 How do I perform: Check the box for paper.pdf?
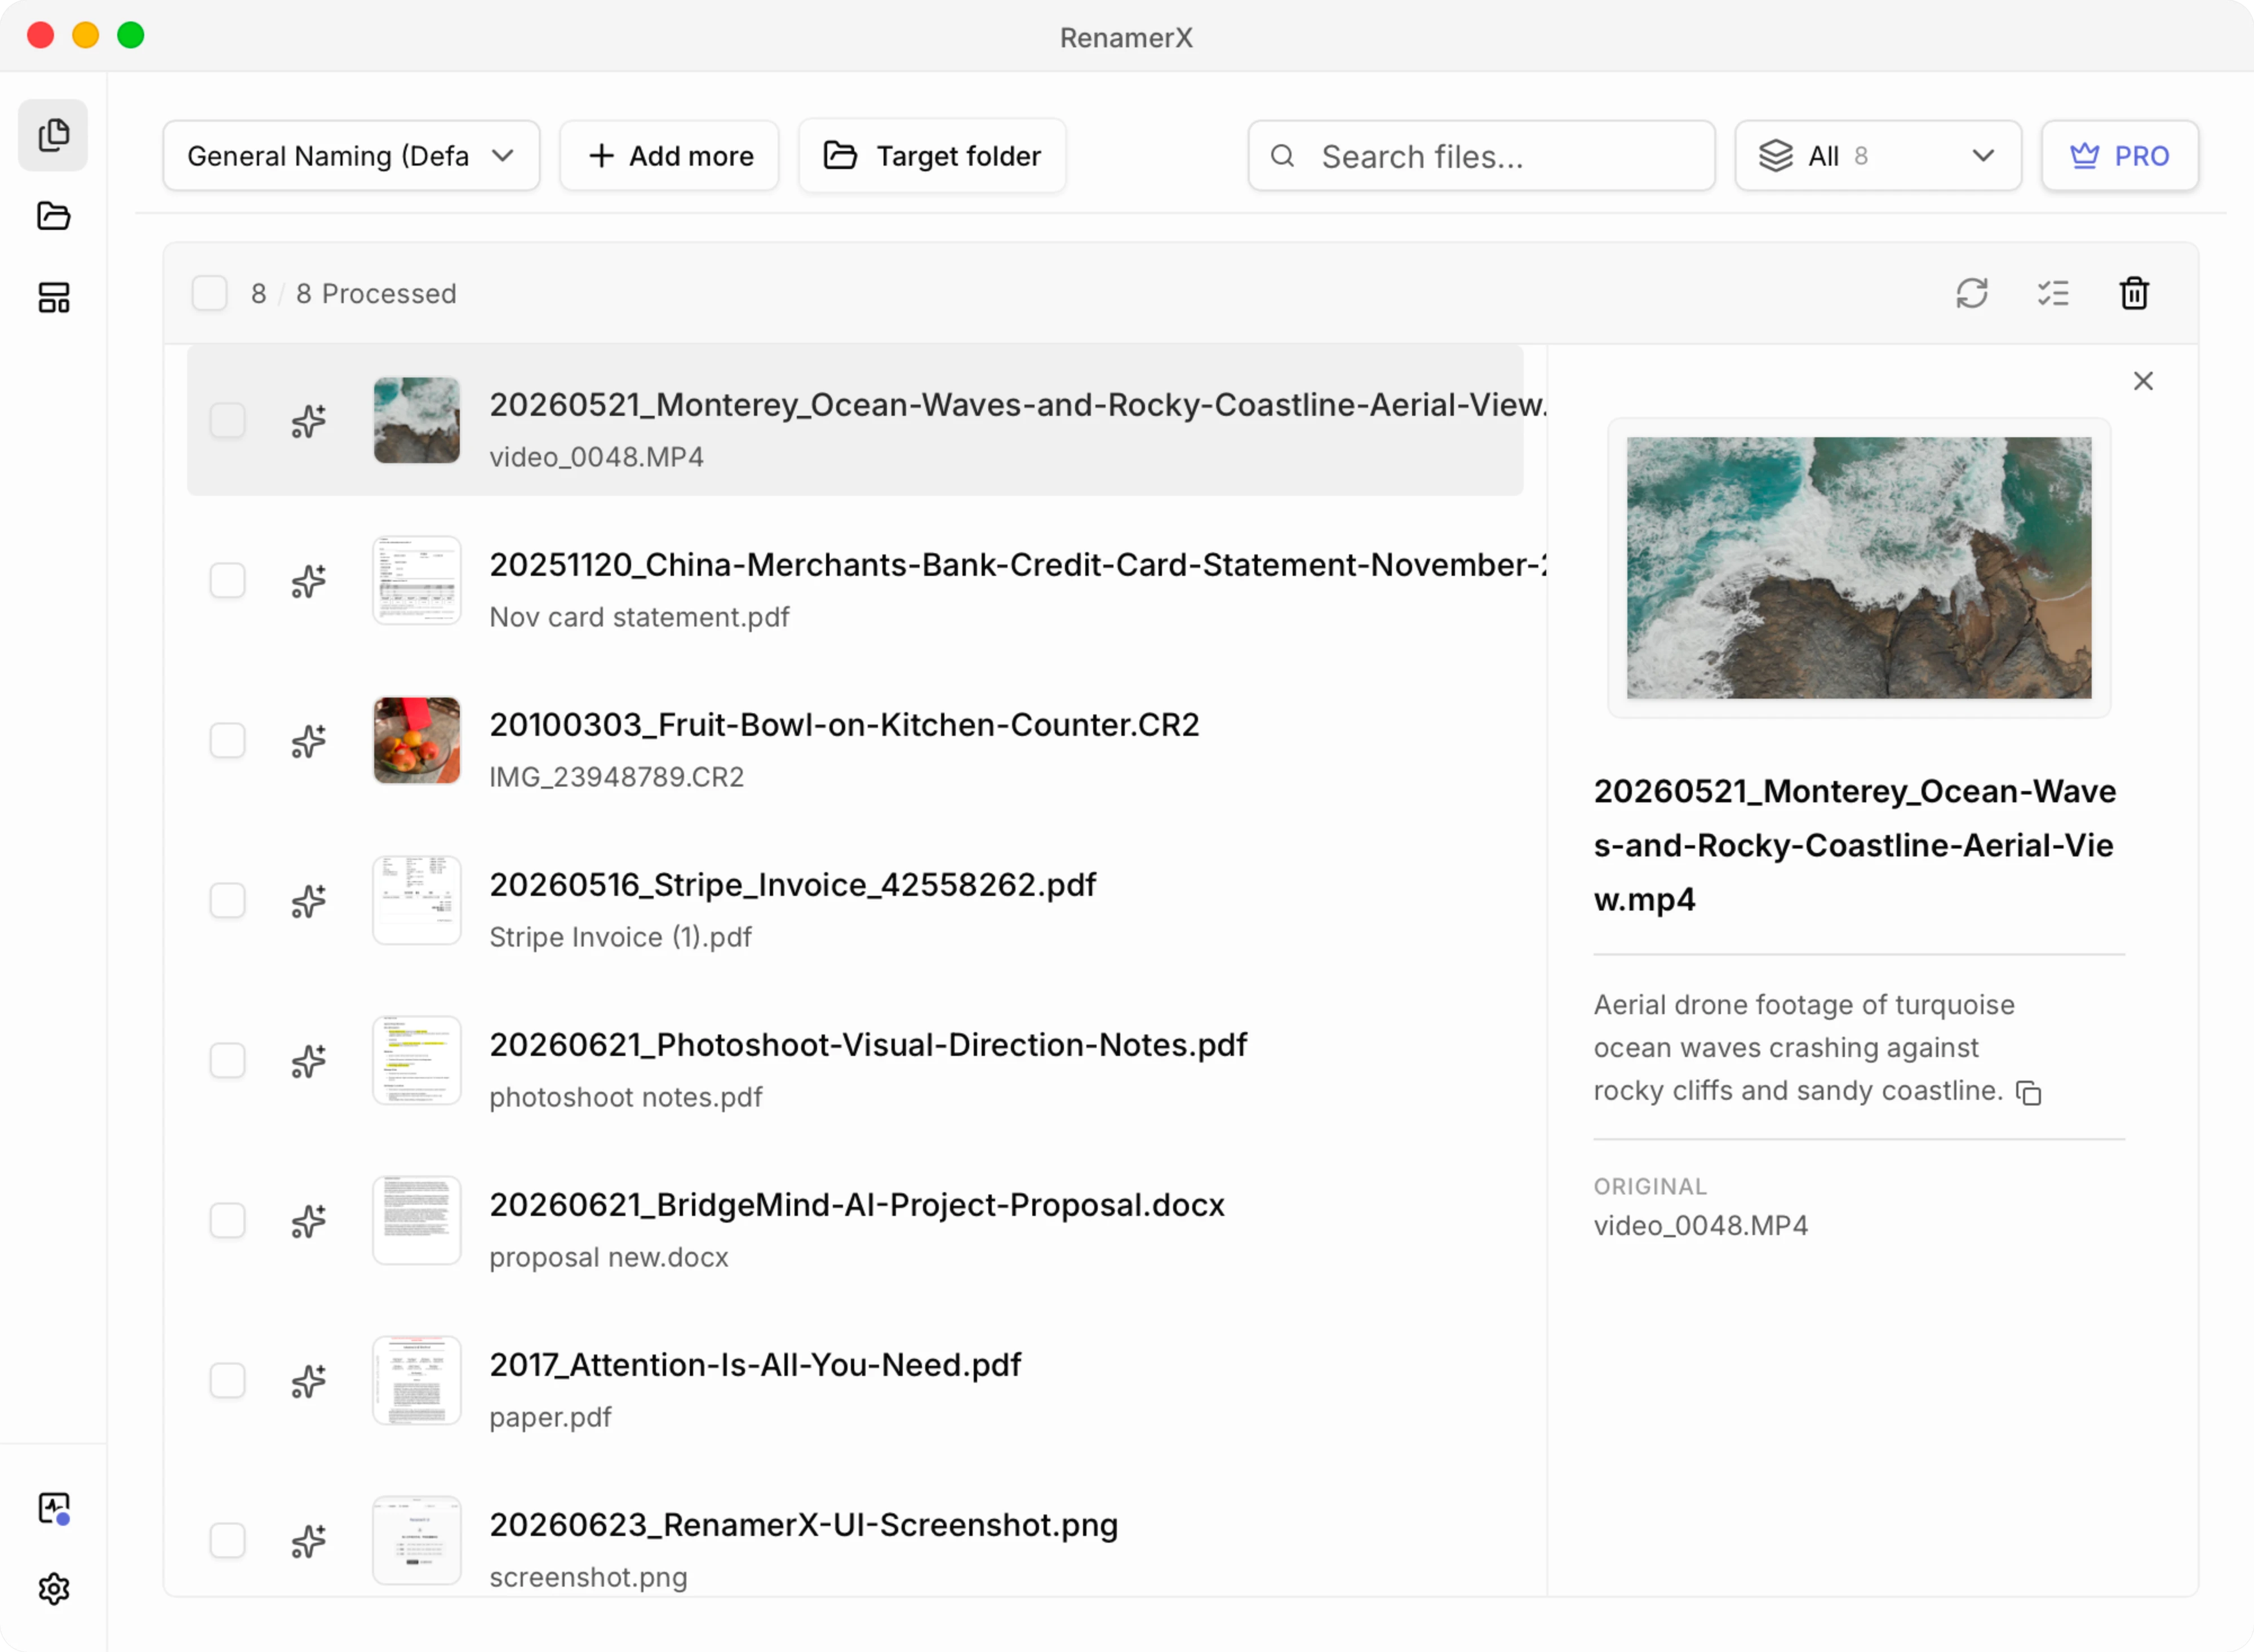[227, 1380]
